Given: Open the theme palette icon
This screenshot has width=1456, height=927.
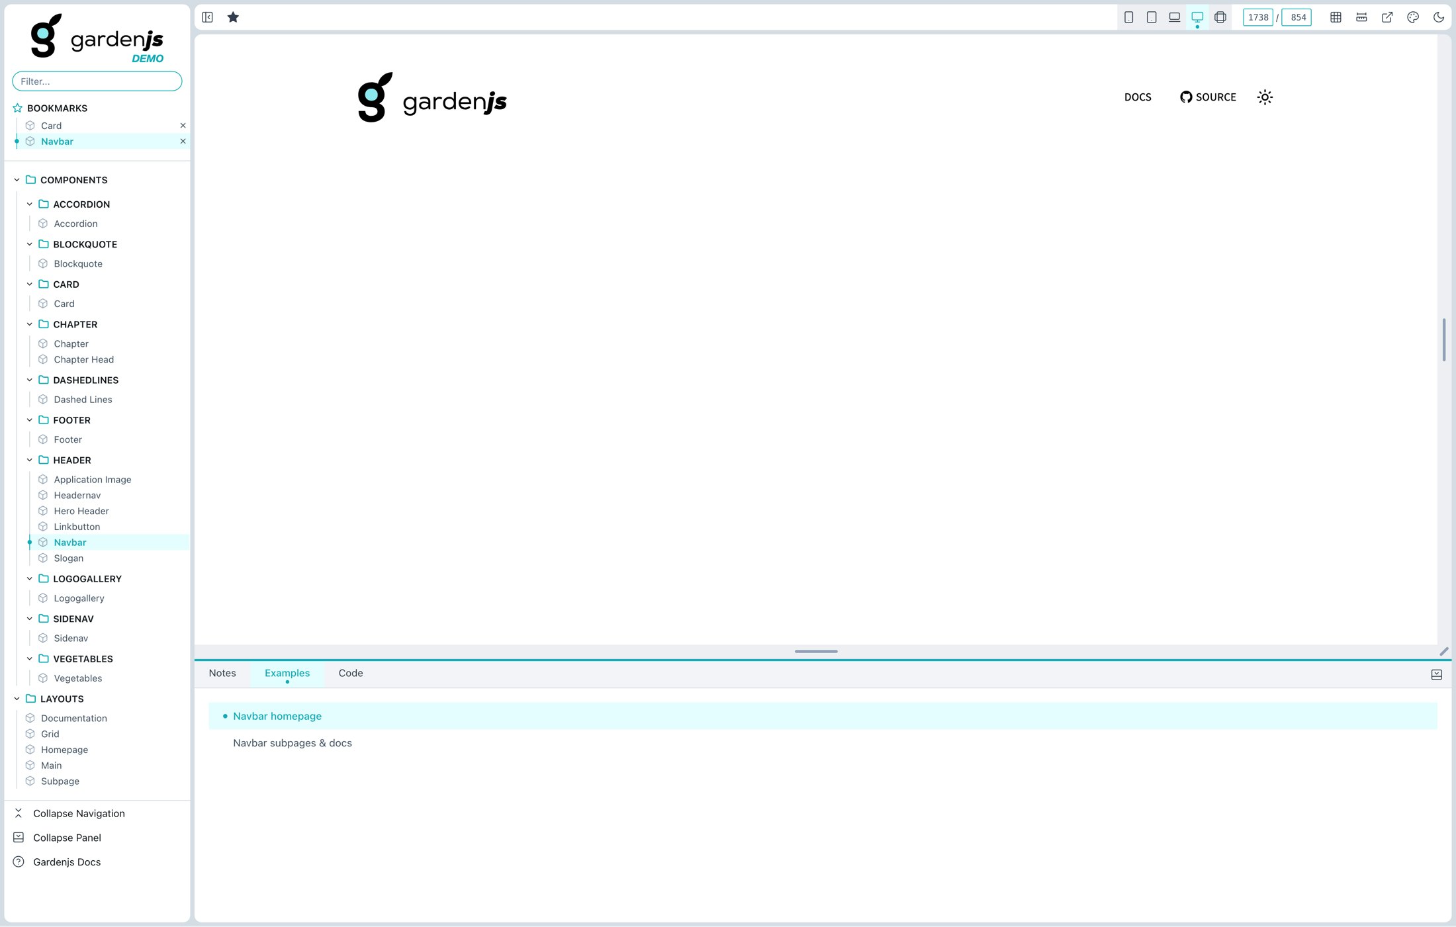Looking at the screenshot, I should (1412, 17).
